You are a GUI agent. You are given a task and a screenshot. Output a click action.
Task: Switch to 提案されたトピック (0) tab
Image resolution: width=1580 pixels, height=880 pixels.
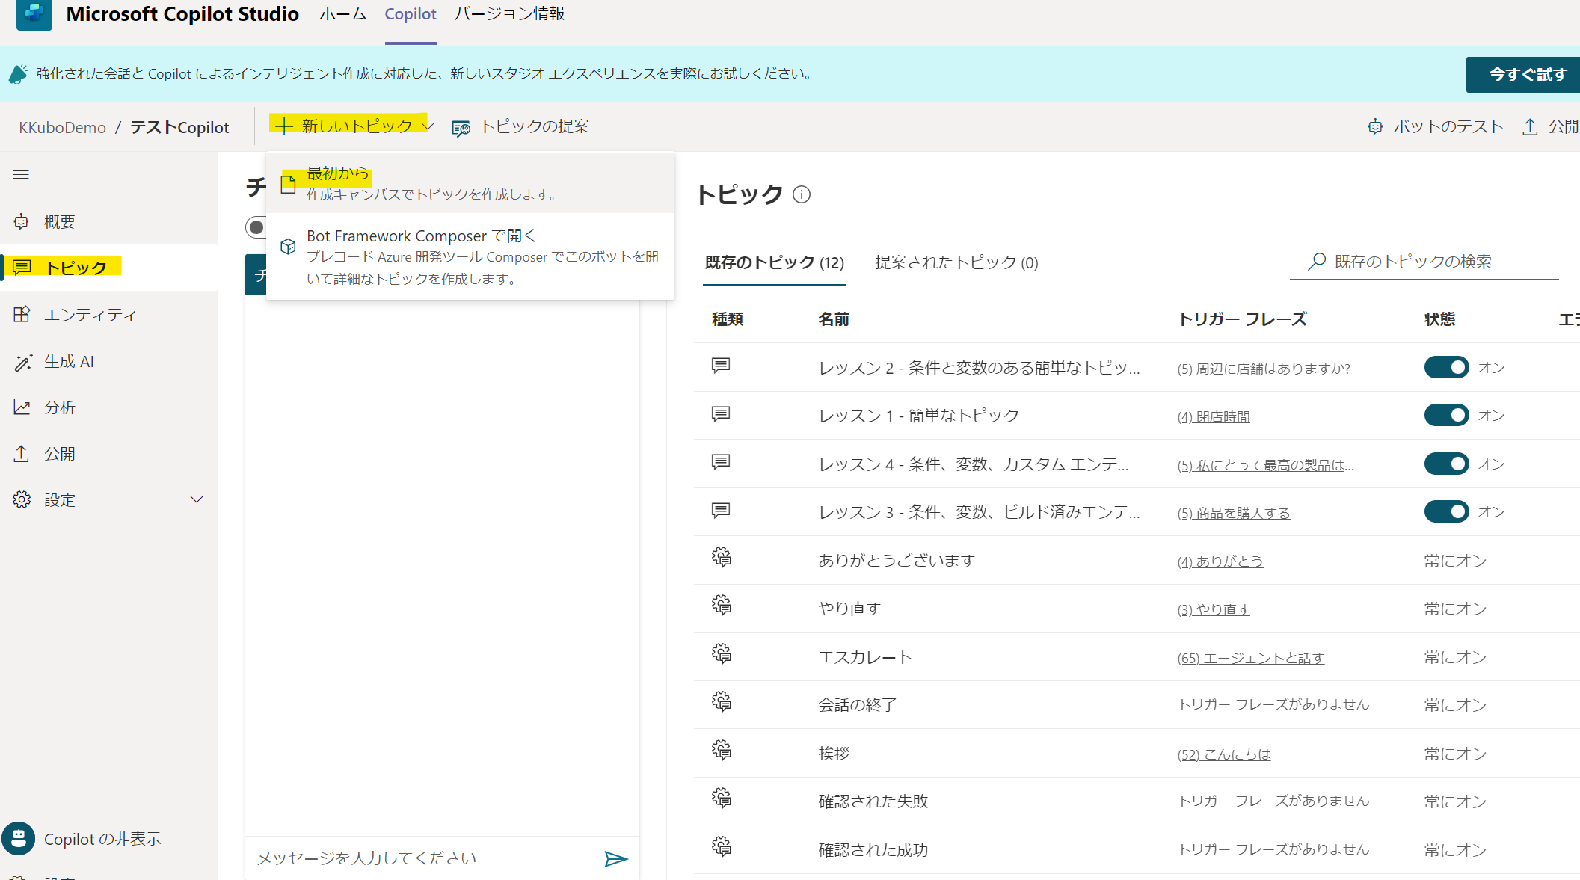pyautogui.click(x=956, y=263)
